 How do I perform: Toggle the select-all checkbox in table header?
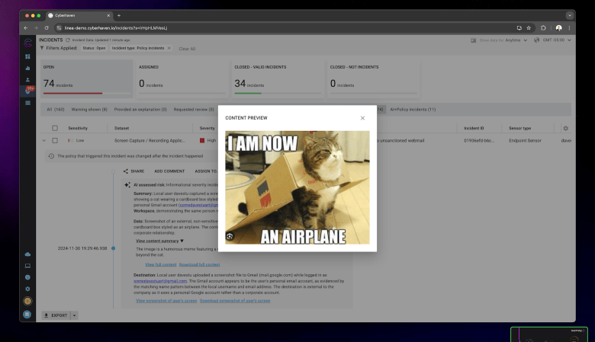[55, 129]
